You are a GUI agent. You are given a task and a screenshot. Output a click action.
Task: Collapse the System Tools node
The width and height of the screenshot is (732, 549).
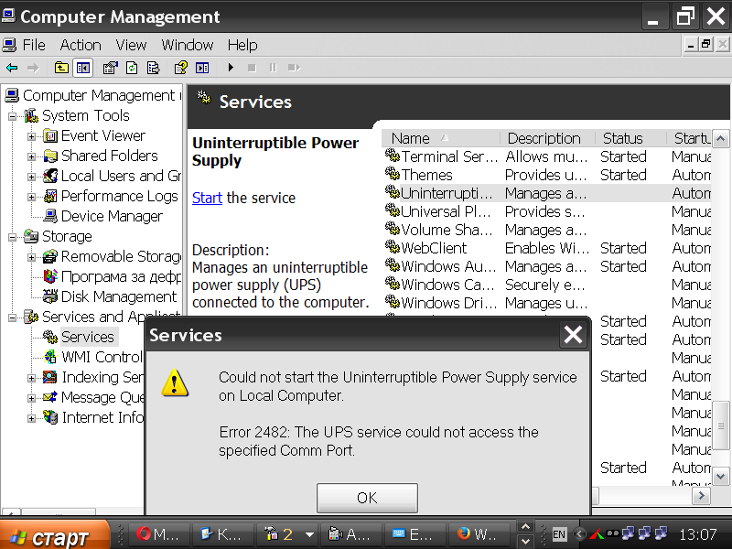coord(12,116)
